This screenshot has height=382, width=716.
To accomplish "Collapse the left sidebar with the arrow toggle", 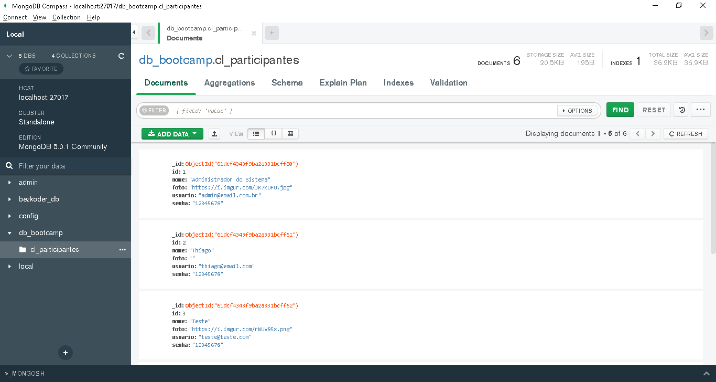I will [134, 31].
